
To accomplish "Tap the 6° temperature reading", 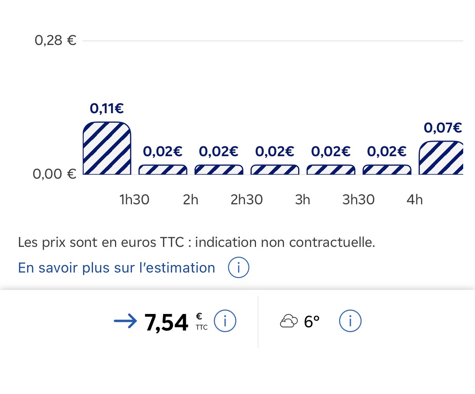I will click(x=312, y=322).
